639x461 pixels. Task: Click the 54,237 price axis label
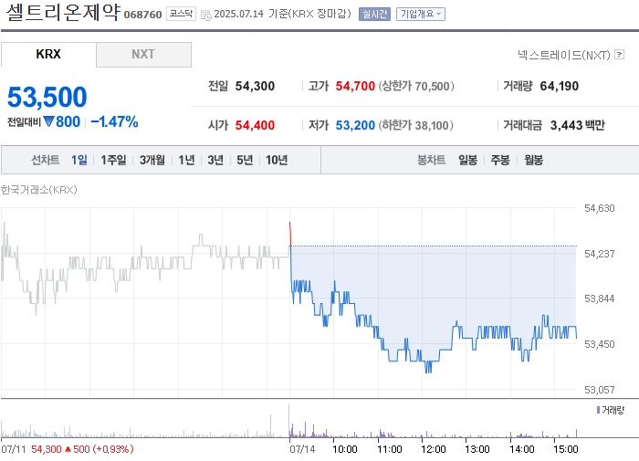[x=600, y=254]
